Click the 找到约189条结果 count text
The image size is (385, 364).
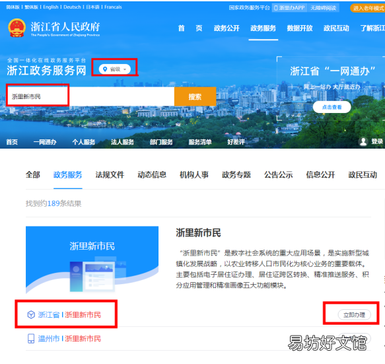click(x=53, y=203)
